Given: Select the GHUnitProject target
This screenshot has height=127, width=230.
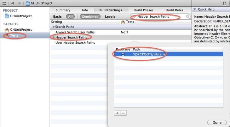Looking at the screenshot, I should (18, 30).
